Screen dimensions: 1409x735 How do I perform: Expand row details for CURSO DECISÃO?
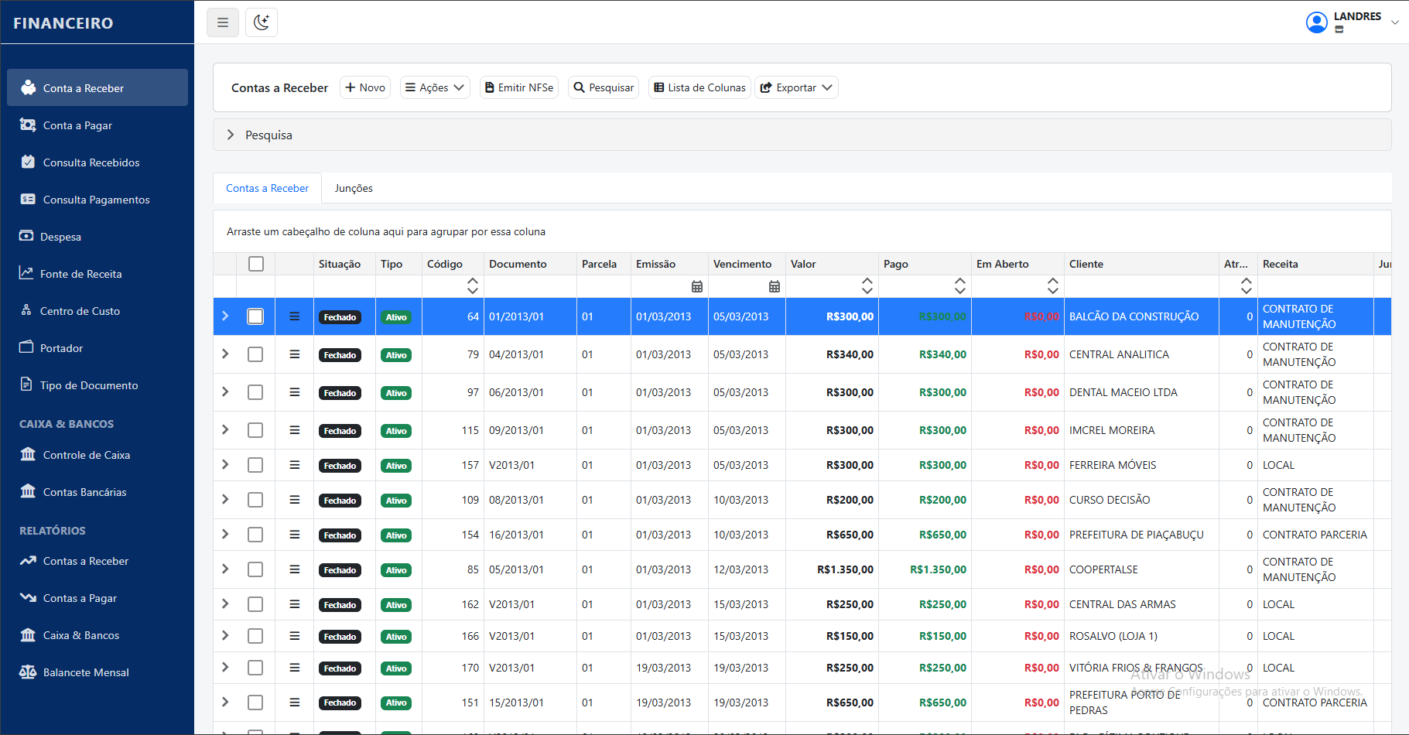pos(225,500)
